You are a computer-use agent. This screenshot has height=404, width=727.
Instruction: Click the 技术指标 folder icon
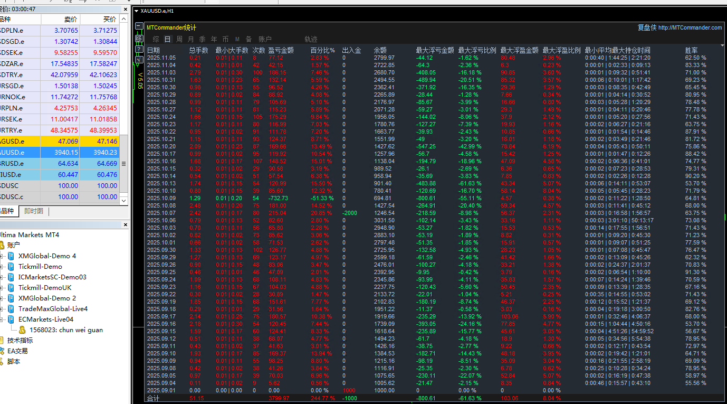click(x=2, y=341)
